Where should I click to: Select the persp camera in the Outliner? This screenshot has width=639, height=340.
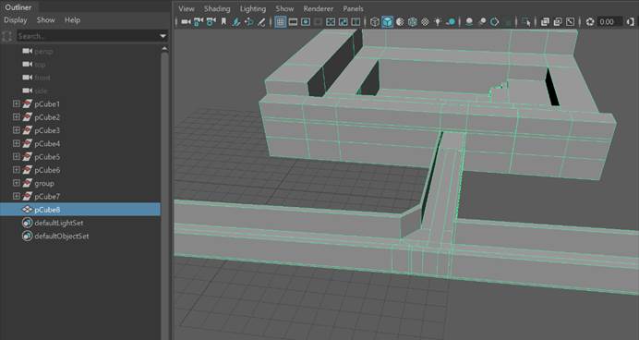43,52
